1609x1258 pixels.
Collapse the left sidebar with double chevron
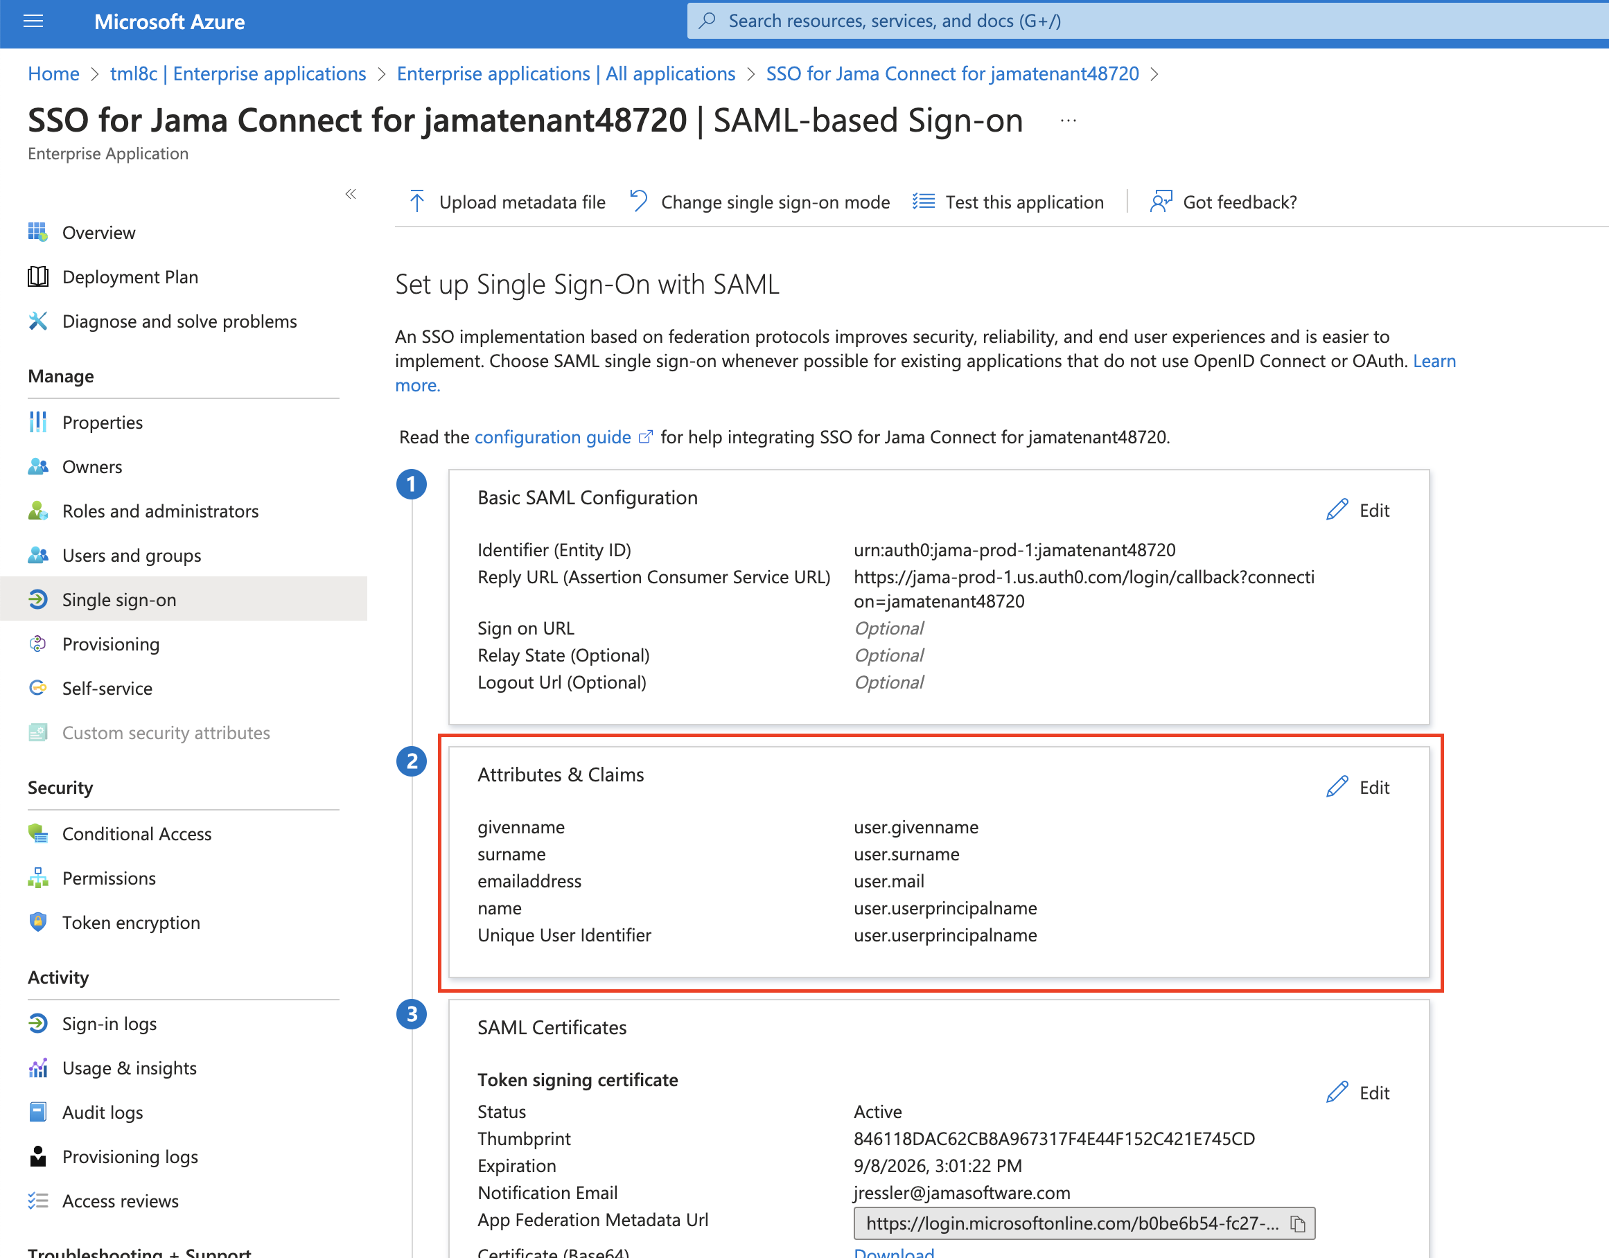pos(351,195)
